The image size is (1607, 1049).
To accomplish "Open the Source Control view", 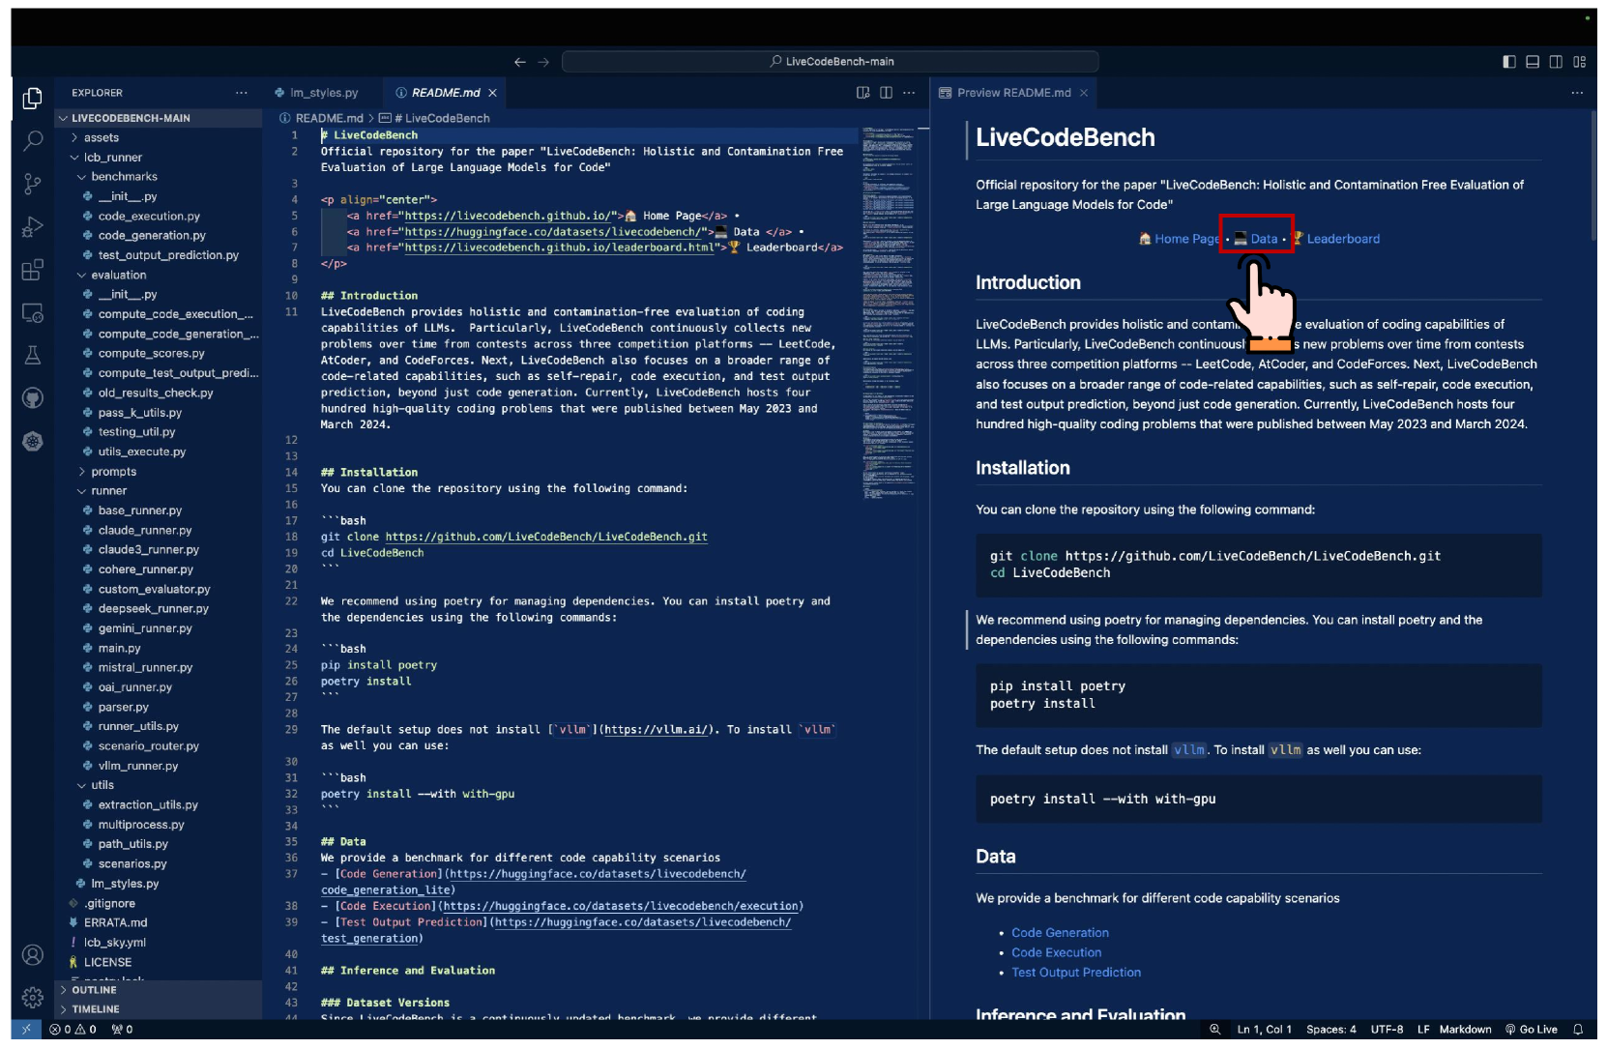I will pyautogui.click(x=33, y=184).
